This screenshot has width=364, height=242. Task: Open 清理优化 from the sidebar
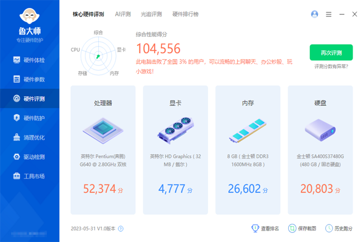pos(30,137)
